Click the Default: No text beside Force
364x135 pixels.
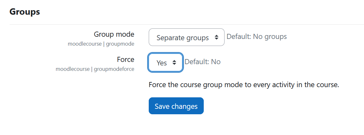point(202,62)
